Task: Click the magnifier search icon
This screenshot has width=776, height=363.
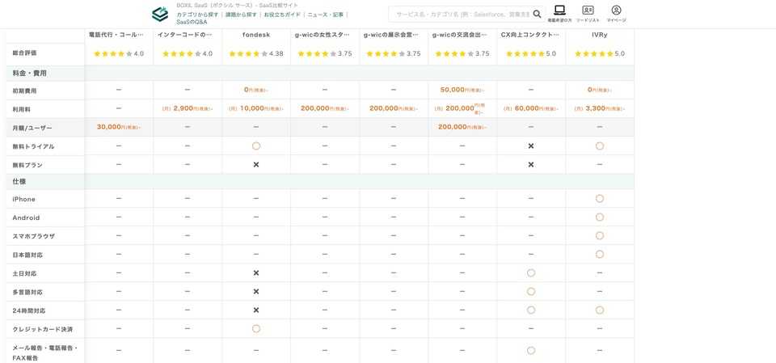Action: coord(537,15)
